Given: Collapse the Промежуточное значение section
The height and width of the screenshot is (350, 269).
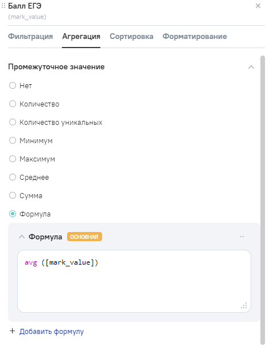Looking at the screenshot, I should coord(251,67).
